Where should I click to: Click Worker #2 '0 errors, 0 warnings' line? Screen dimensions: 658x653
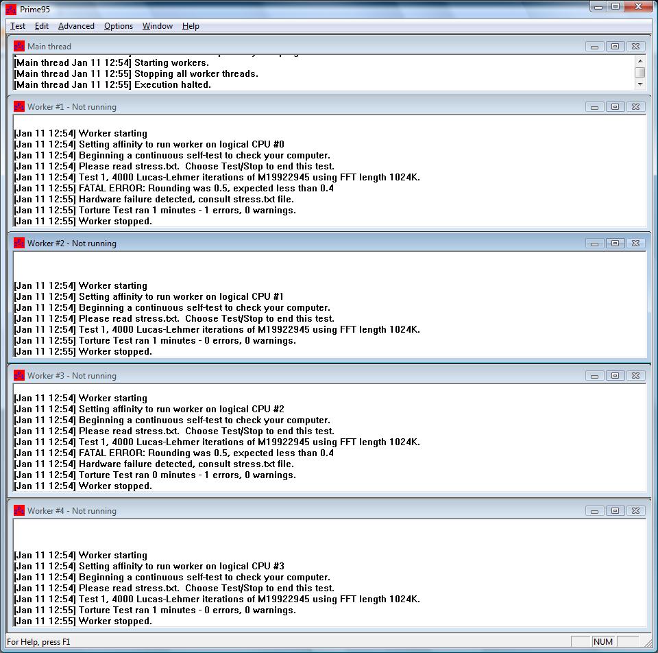click(155, 341)
